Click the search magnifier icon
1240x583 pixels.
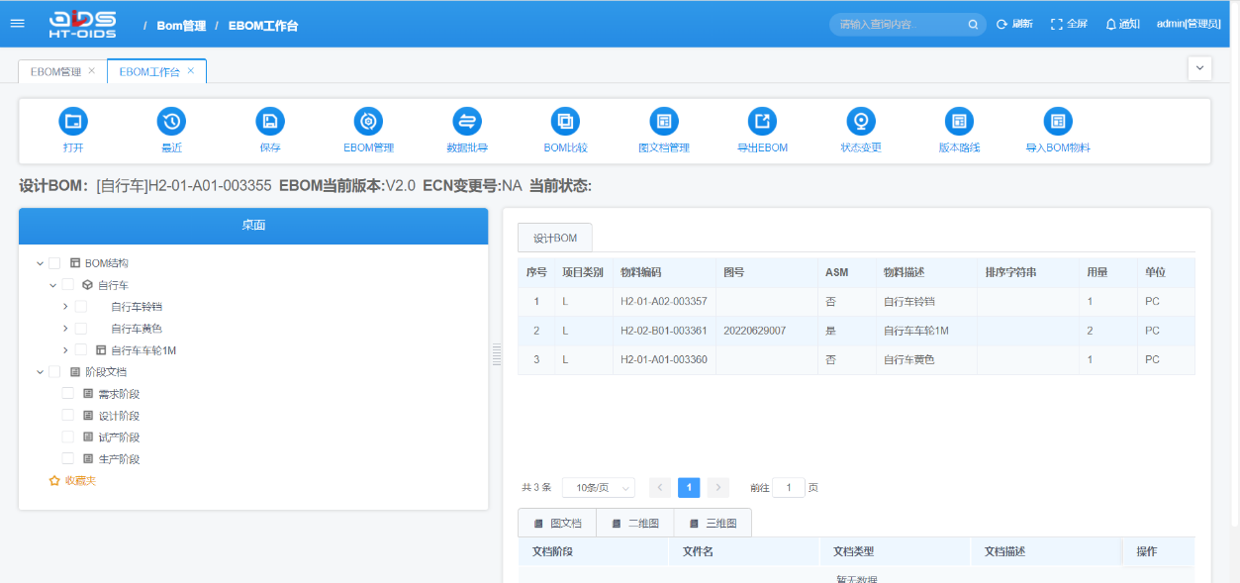point(973,25)
